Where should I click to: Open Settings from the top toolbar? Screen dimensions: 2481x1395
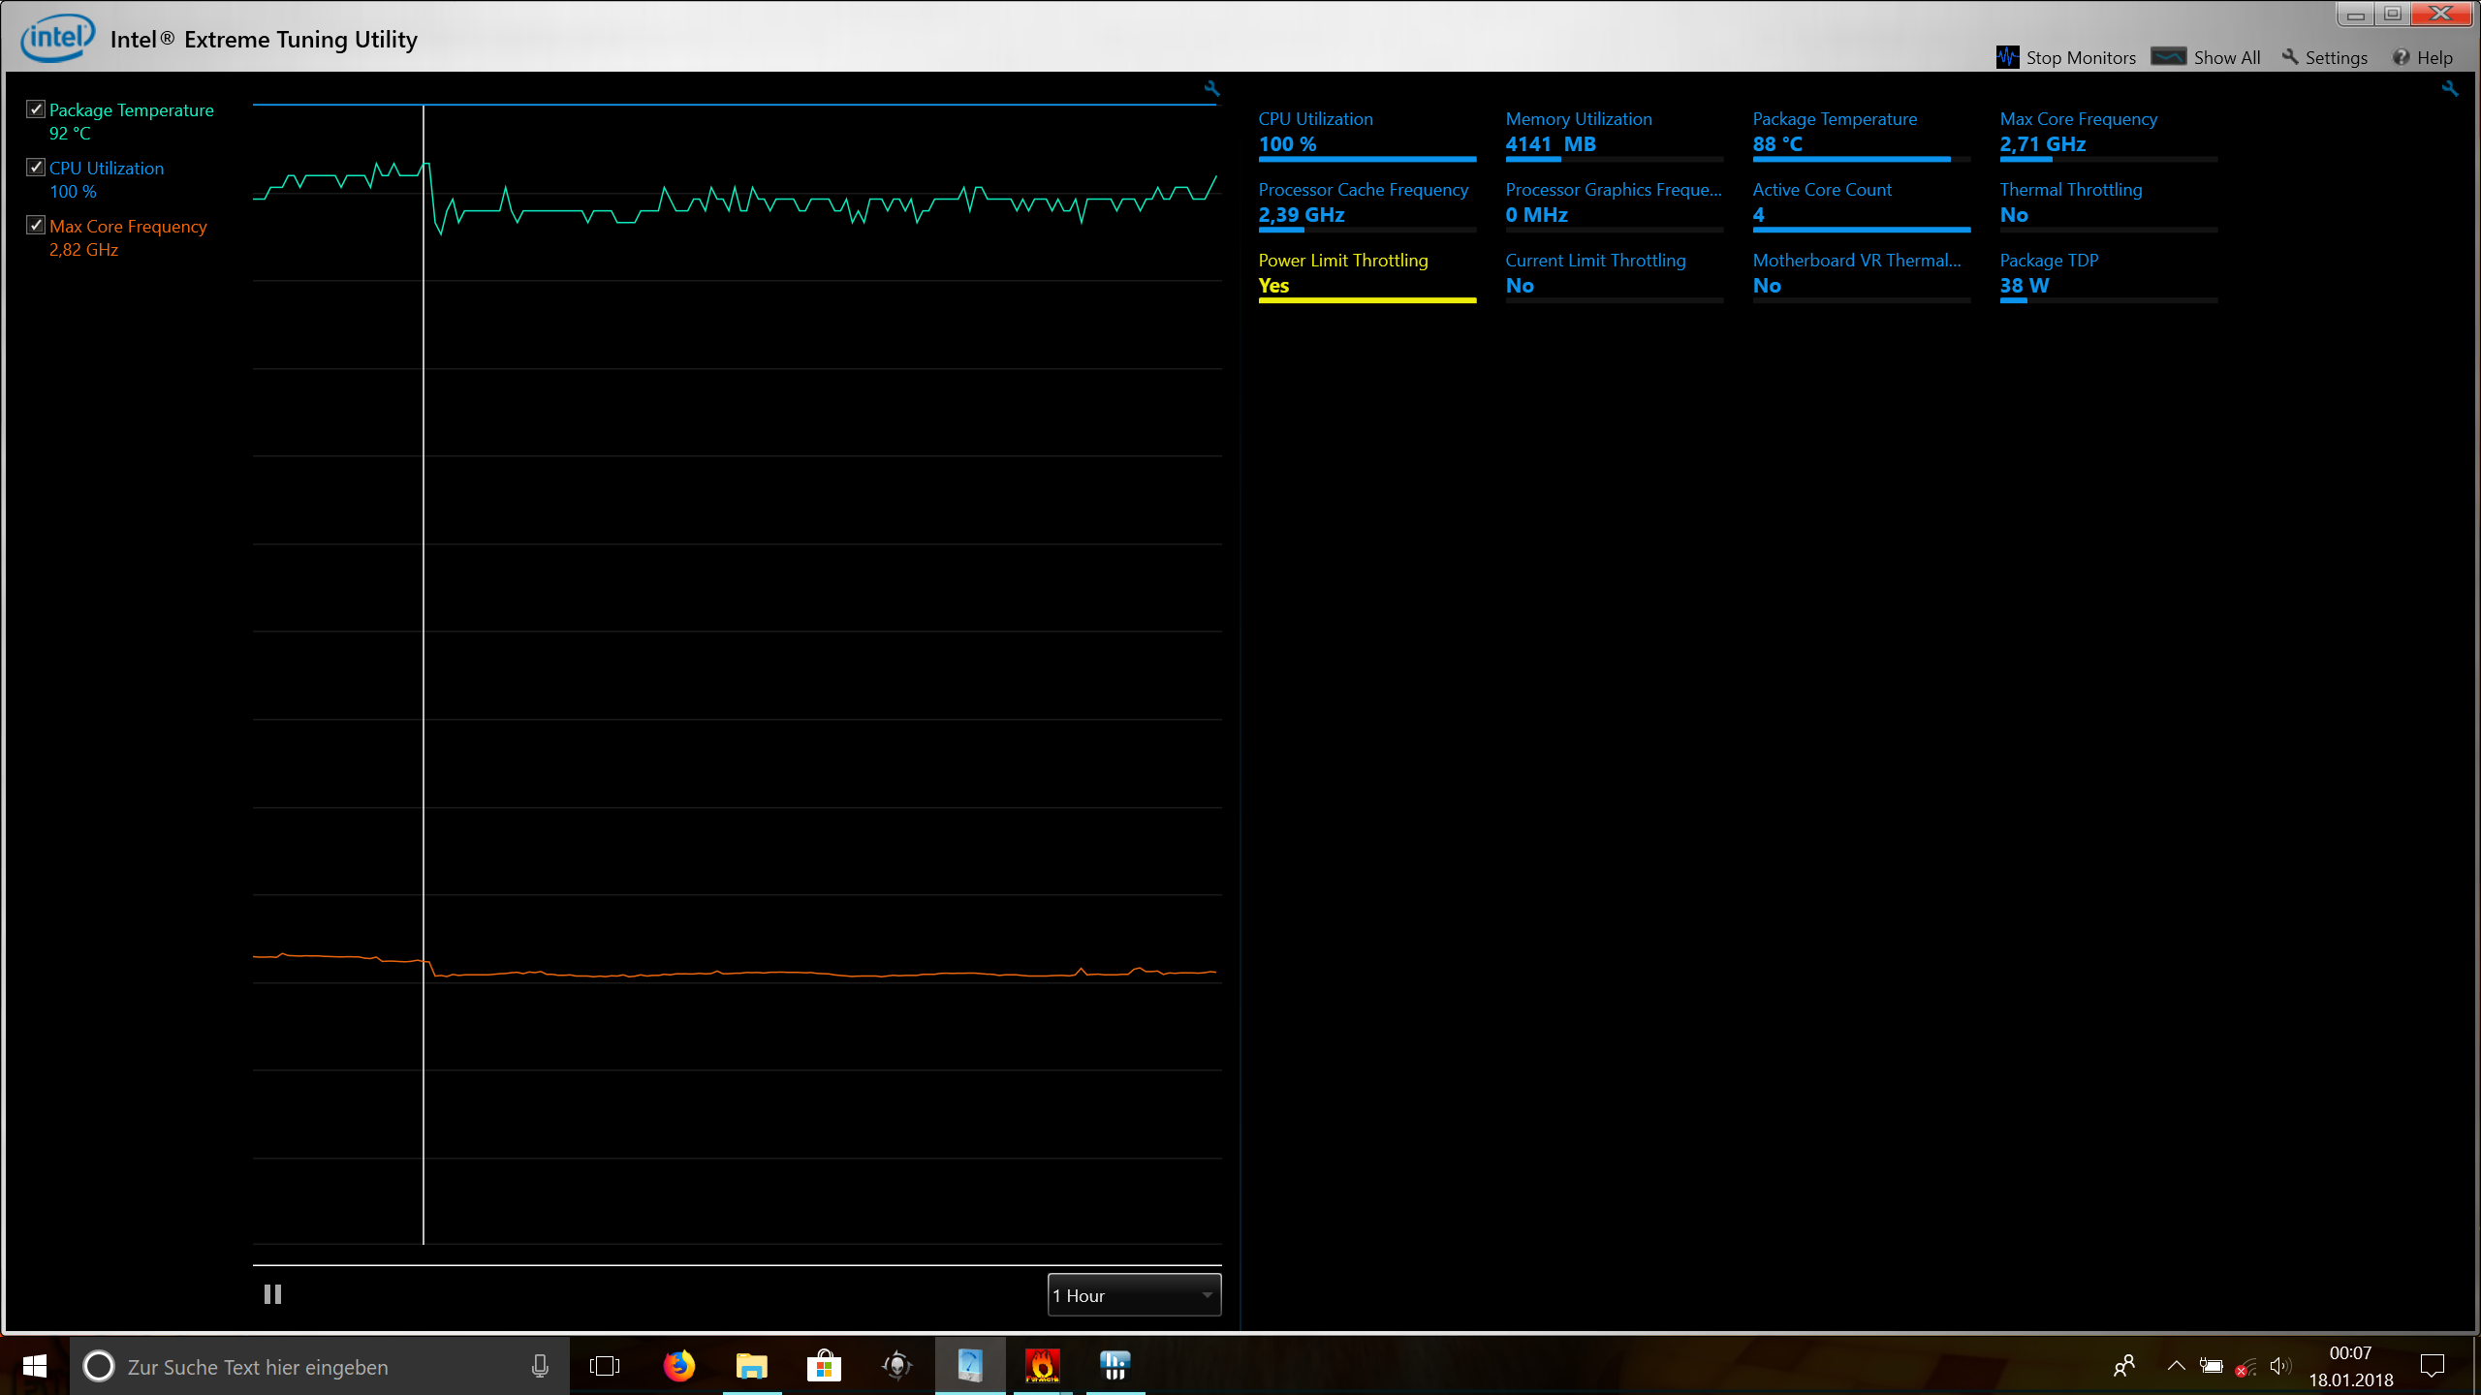point(2324,57)
